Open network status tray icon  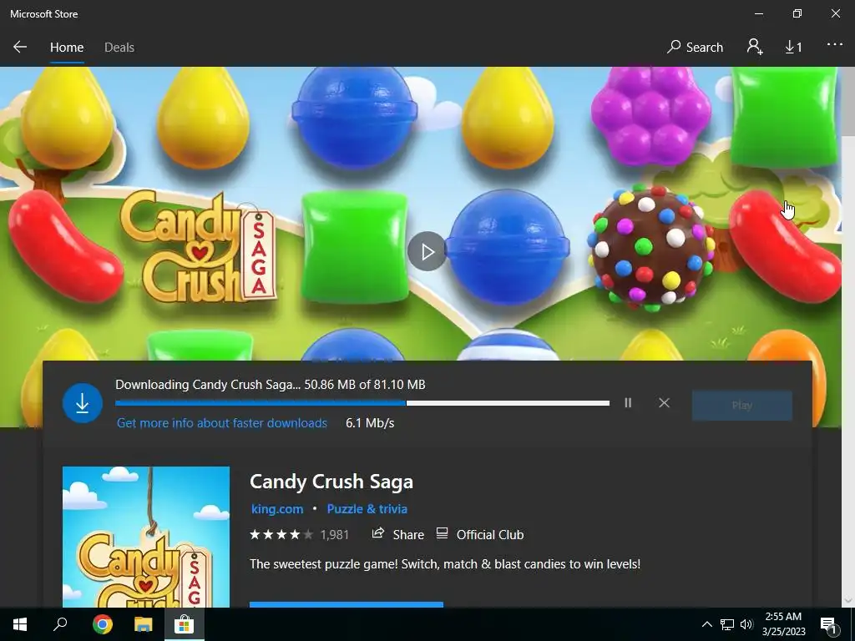tap(727, 624)
